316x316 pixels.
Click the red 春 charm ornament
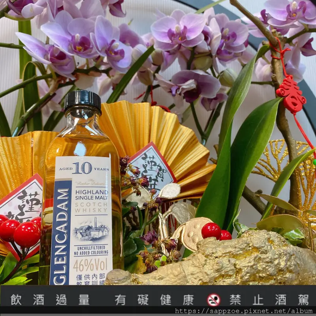(291, 94)
